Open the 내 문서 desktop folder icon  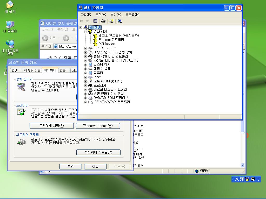[10, 7]
